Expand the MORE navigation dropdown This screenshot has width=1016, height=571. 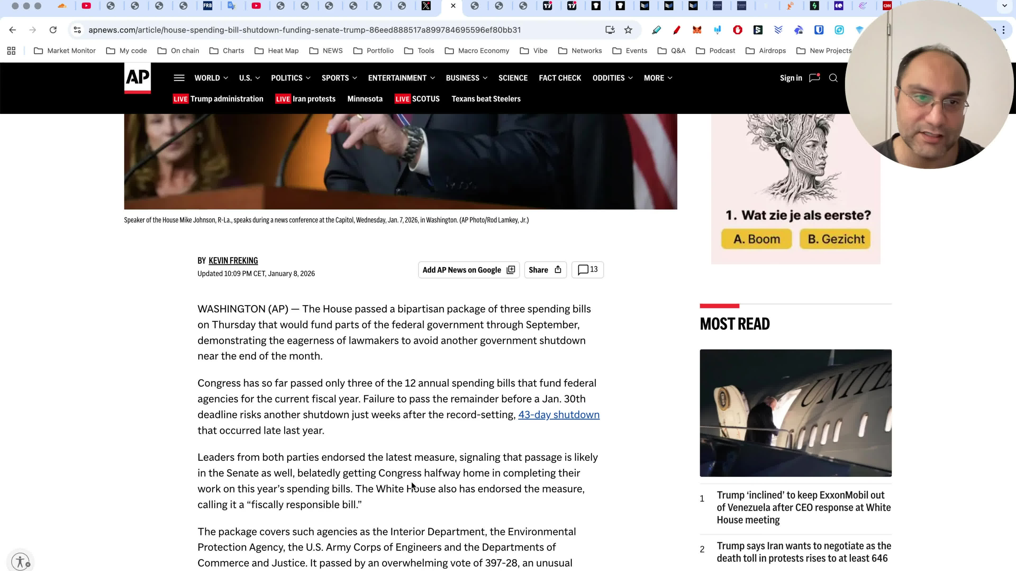[x=658, y=78]
